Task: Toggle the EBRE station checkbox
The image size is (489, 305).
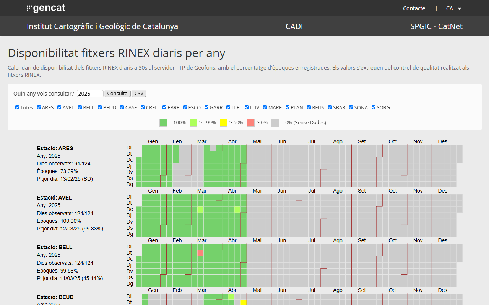Action: [x=164, y=107]
